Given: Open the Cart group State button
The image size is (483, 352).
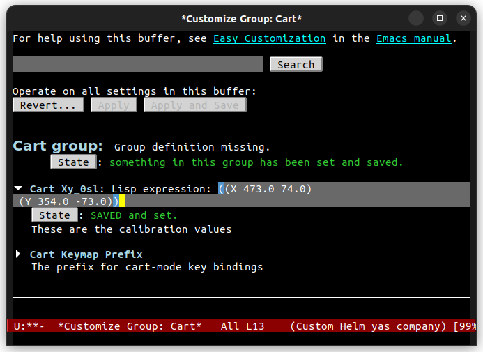Looking at the screenshot, I should 73,162.
